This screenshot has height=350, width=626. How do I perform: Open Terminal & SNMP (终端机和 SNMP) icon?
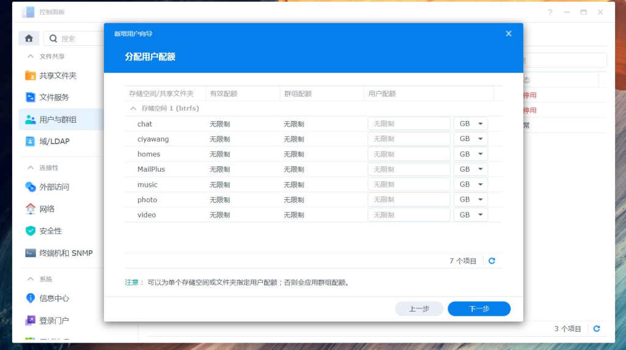coord(31,253)
